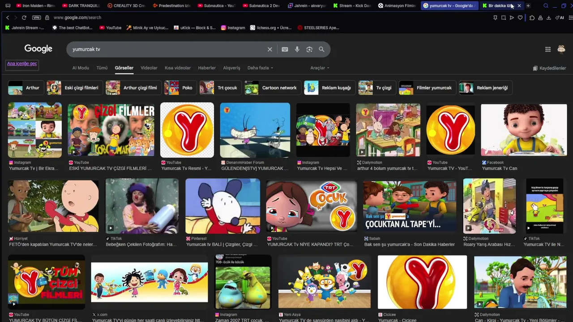Select the 'Reklam jeneriği' filter chip
Viewport: 573px width, 322px height.
486,88
